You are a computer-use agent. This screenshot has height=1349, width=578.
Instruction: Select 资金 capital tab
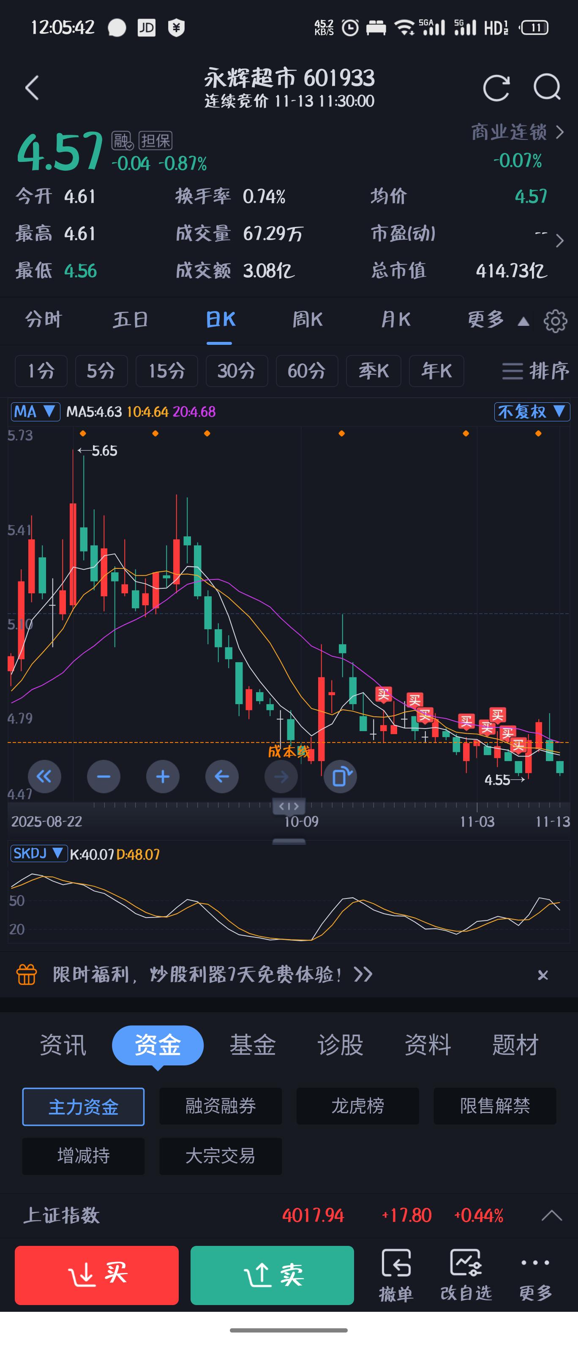(x=158, y=1045)
